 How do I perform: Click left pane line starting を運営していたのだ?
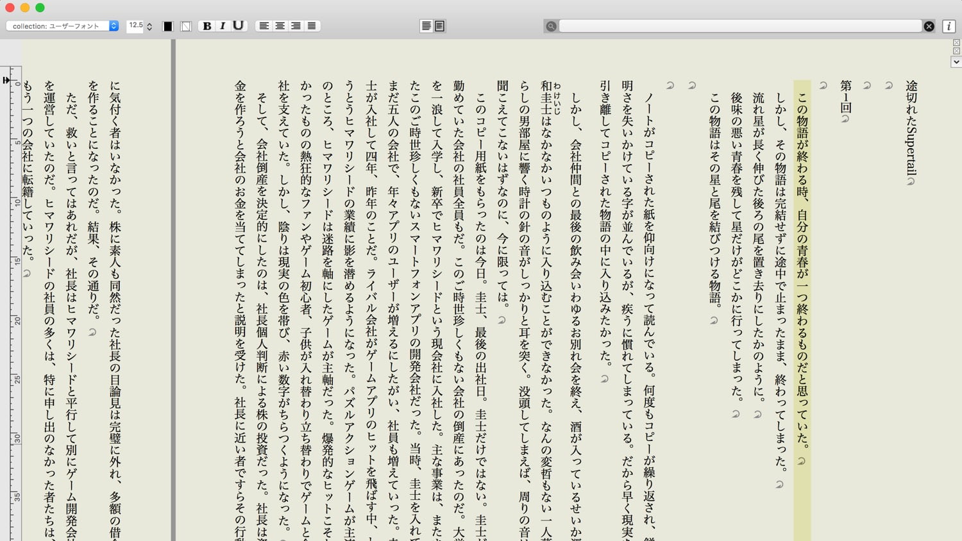point(49,310)
